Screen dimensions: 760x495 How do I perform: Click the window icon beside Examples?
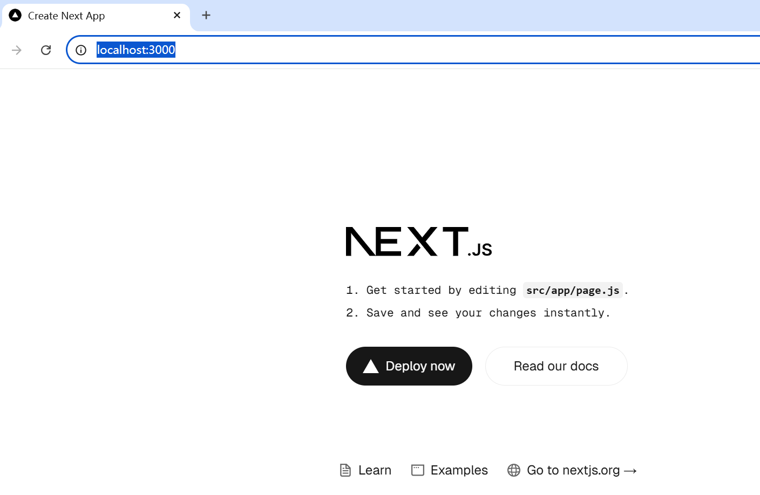418,470
